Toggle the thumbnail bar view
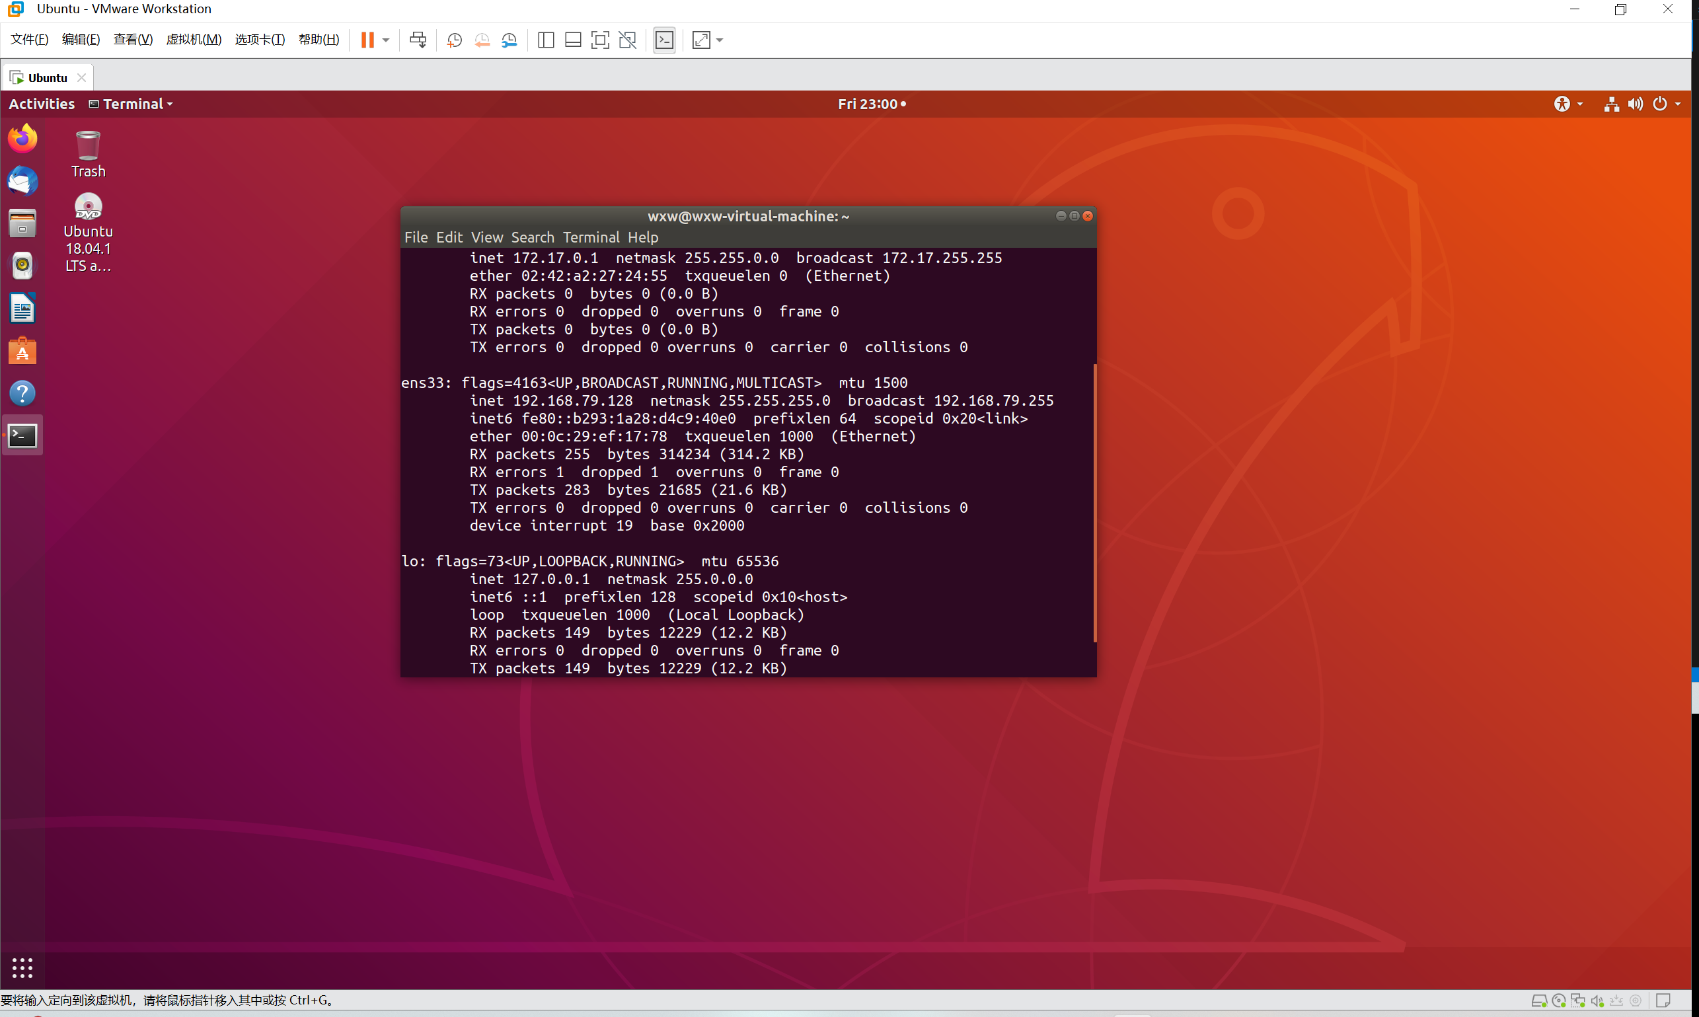The width and height of the screenshot is (1699, 1017). tap(573, 40)
